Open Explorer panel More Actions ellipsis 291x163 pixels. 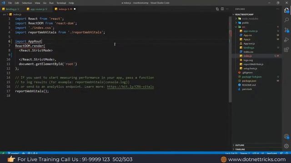278,9
